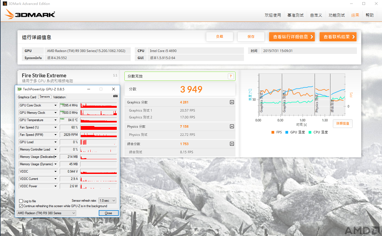Click the GPU Core Clock history graph
382x236 pixels.
[x=99, y=105]
